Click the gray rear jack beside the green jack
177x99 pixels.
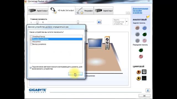click(x=137, y=34)
